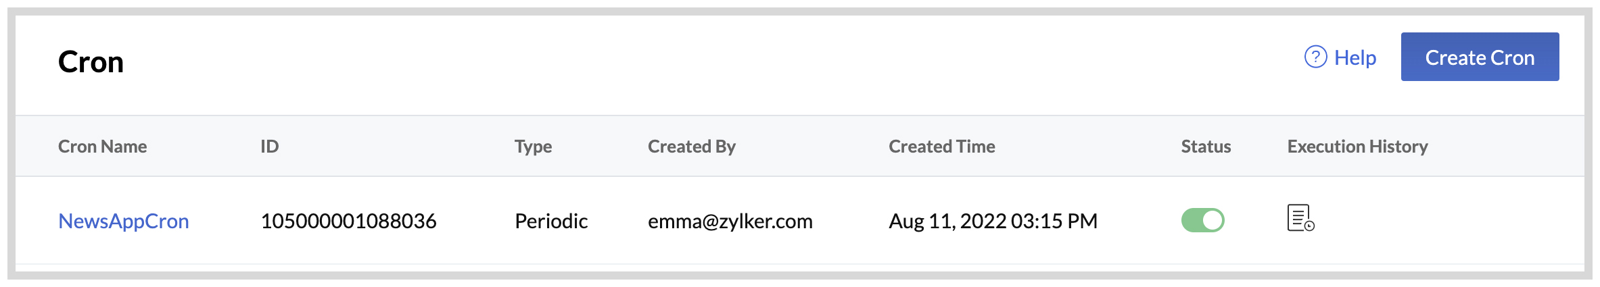Click the Aug 11, 2022 03:15 PM timestamp

(x=993, y=221)
